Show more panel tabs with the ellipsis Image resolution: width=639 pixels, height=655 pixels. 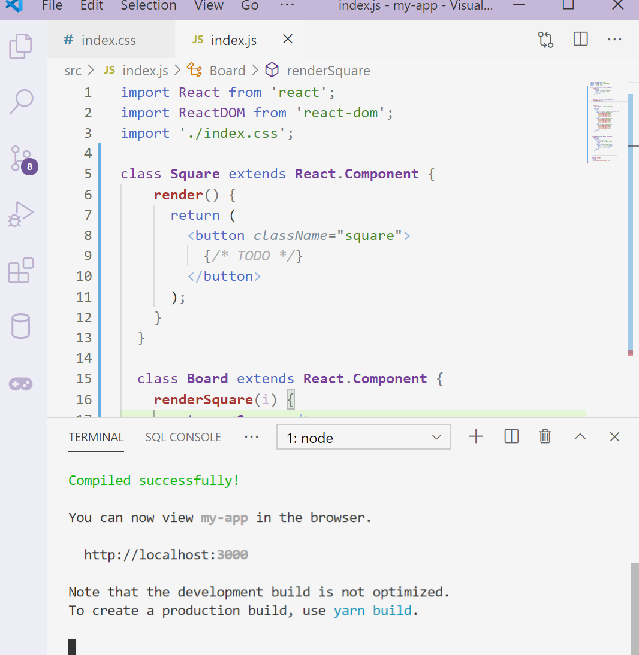click(251, 437)
